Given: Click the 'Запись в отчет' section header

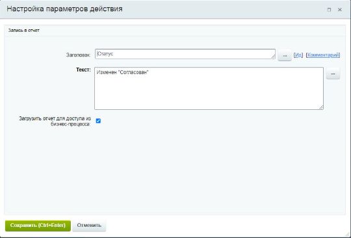Looking at the screenshot, I should pyautogui.click(x=24, y=30).
